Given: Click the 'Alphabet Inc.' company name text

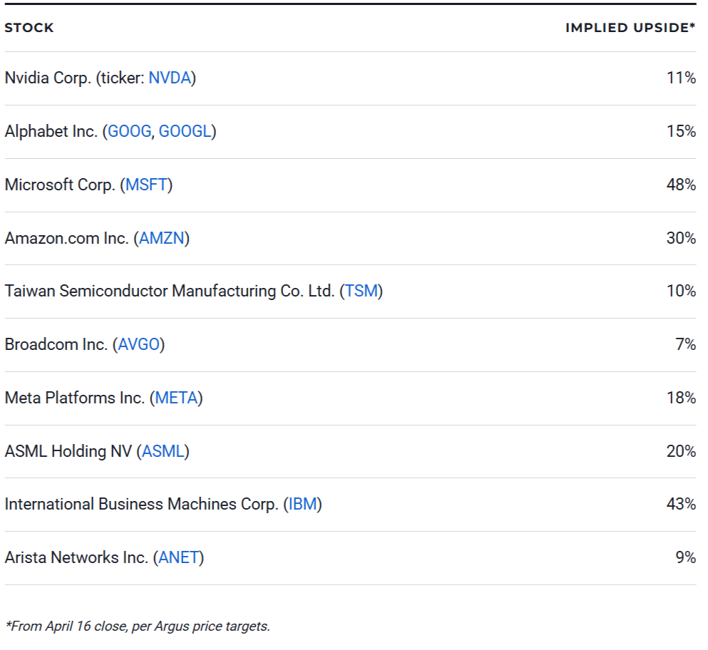Looking at the screenshot, I should point(51,131).
